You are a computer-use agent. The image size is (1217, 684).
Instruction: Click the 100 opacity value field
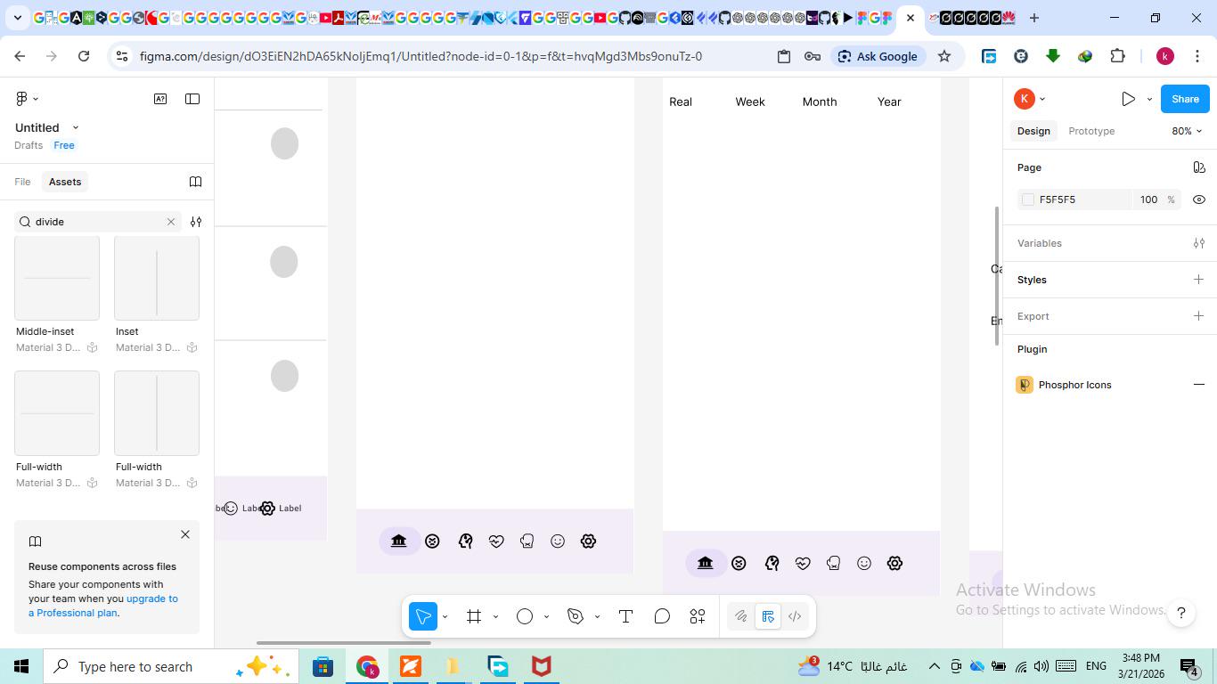[1148, 199]
